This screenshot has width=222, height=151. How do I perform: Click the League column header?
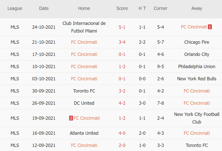coord(15,8)
